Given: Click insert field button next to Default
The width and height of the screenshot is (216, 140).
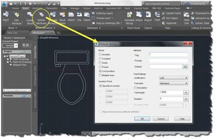Looking at the screenshot, I should click(x=185, y=67).
